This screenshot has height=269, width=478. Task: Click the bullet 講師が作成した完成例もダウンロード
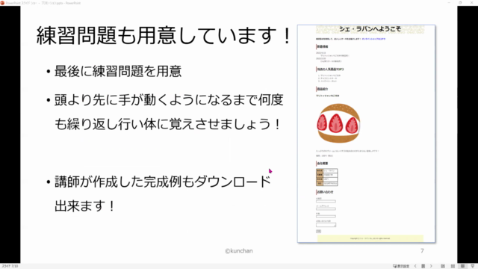(163, 182)
